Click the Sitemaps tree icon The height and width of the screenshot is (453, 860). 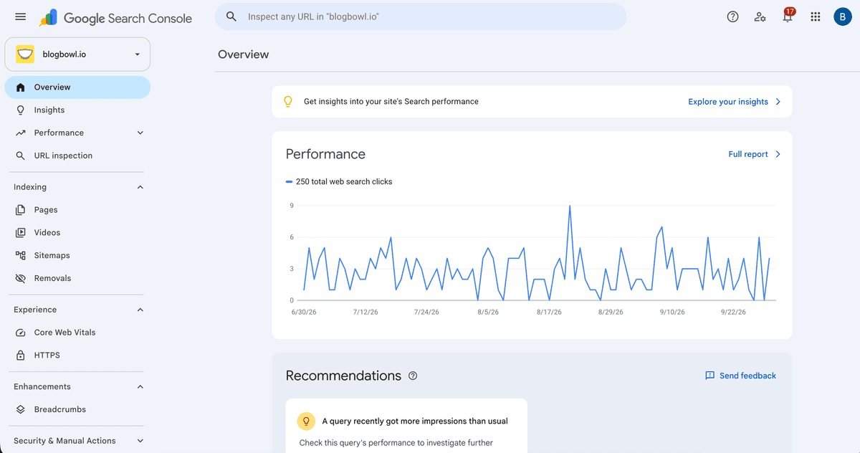21,255
